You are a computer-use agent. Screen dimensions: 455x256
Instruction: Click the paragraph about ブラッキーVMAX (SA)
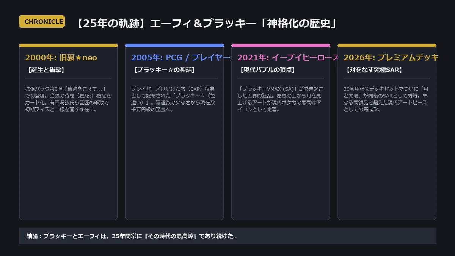click(x=281, y=99)
